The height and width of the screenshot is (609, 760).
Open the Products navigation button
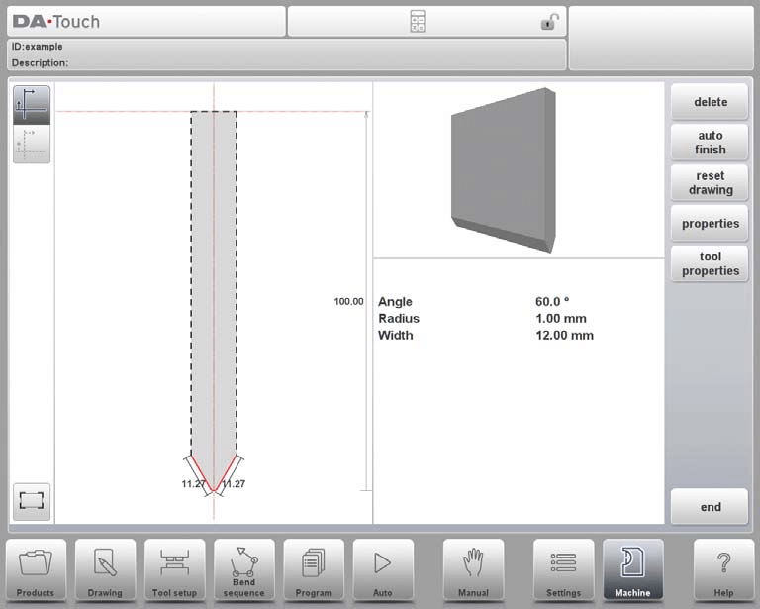click(36, 570)
